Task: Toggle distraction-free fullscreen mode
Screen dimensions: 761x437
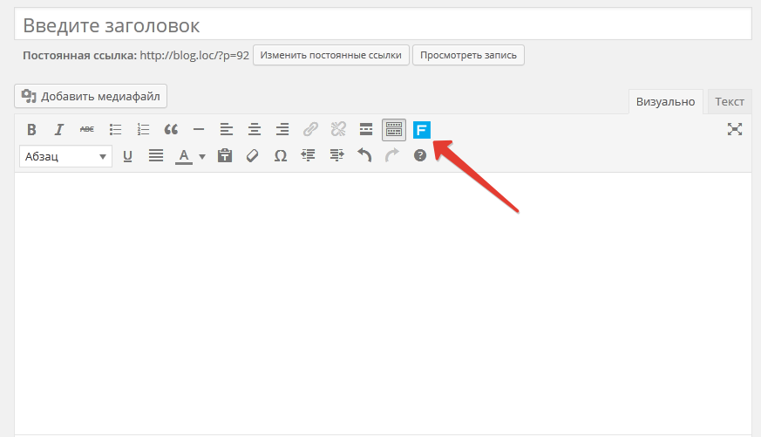Action: tap(735, 130)
